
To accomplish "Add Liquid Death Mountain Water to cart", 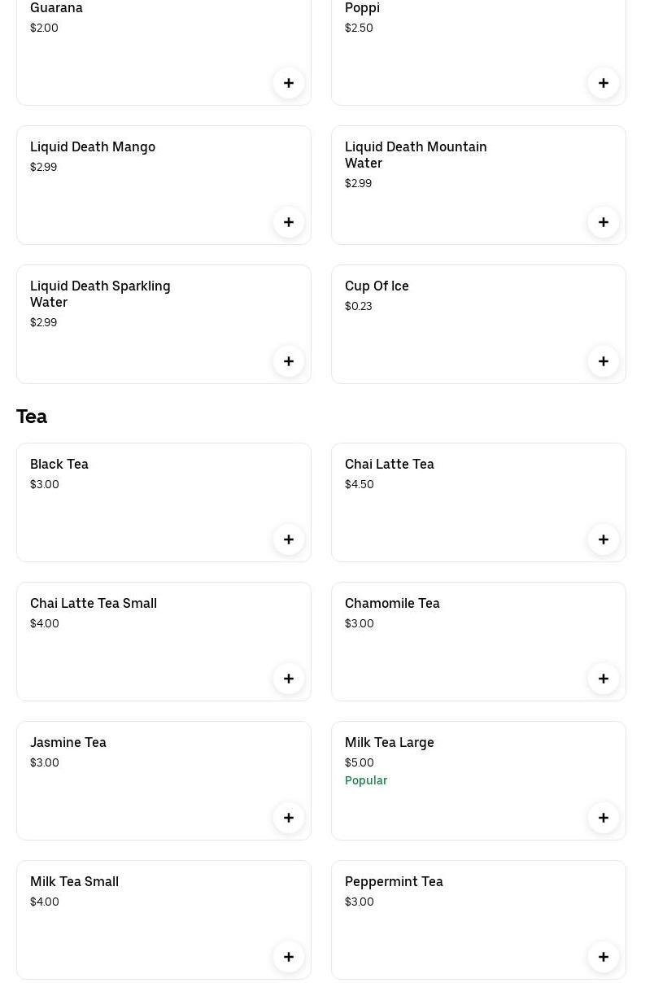I will click(604, 222).
